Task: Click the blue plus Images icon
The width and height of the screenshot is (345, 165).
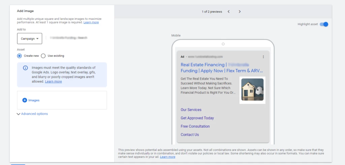Action: pos(25,100)
